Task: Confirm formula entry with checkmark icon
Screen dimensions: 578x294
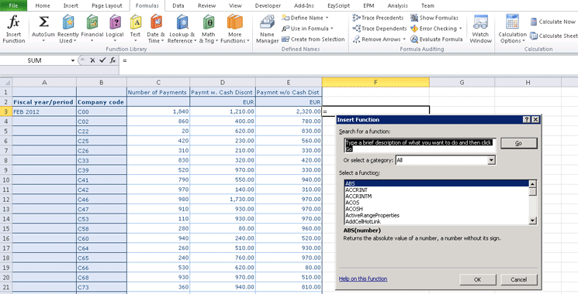Action: pyautogui.click(x=102, y=60)
